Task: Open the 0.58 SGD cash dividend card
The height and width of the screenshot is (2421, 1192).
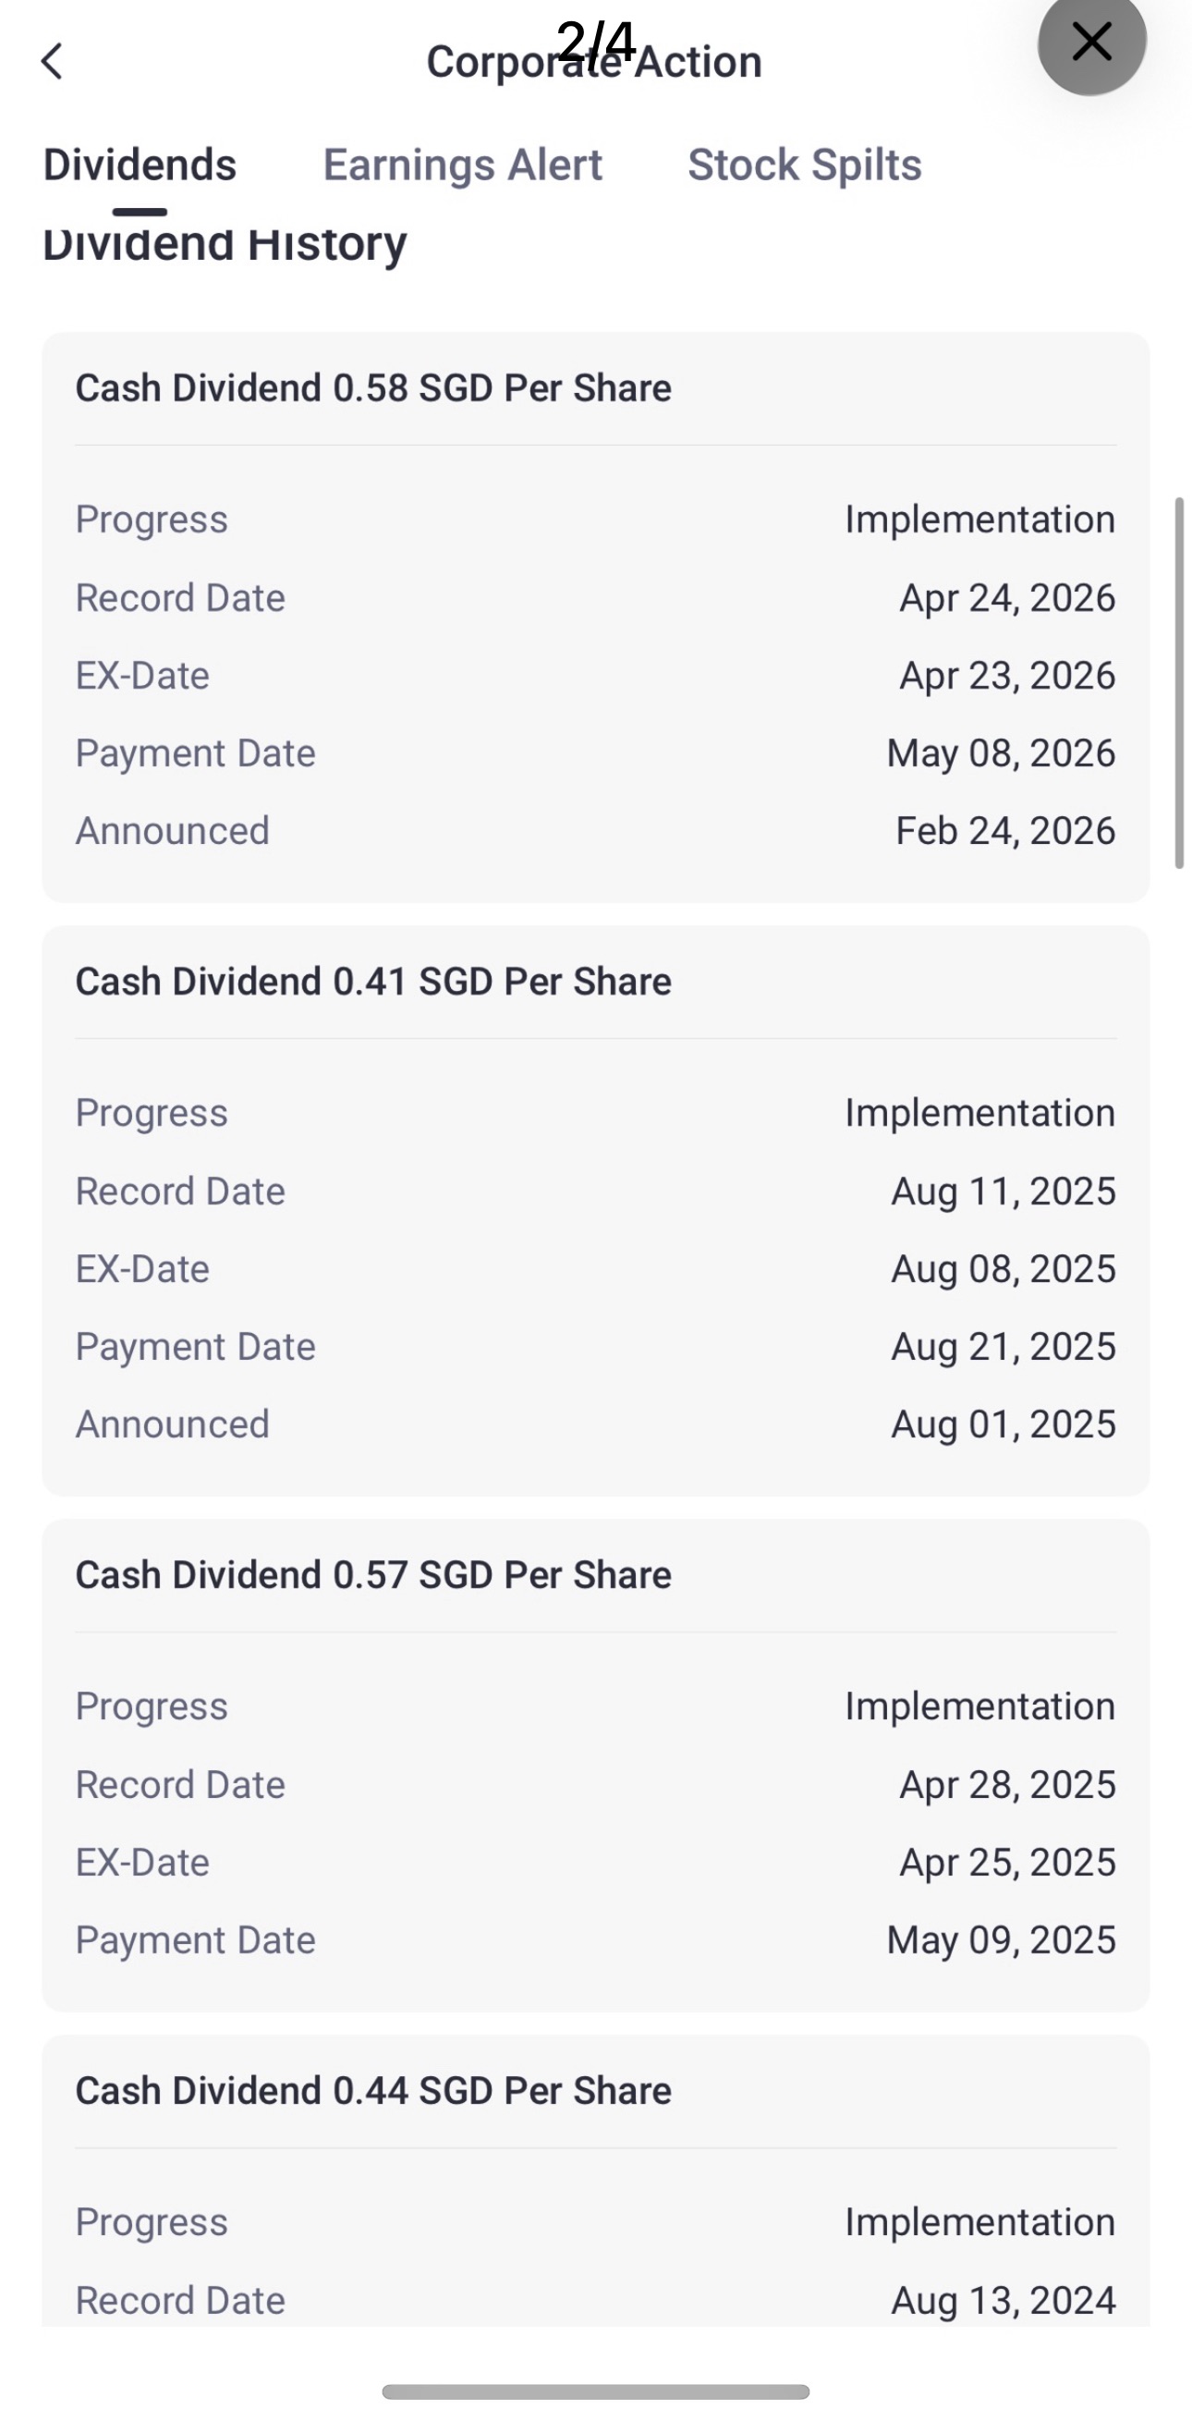Action: click(x=595, y=617)
